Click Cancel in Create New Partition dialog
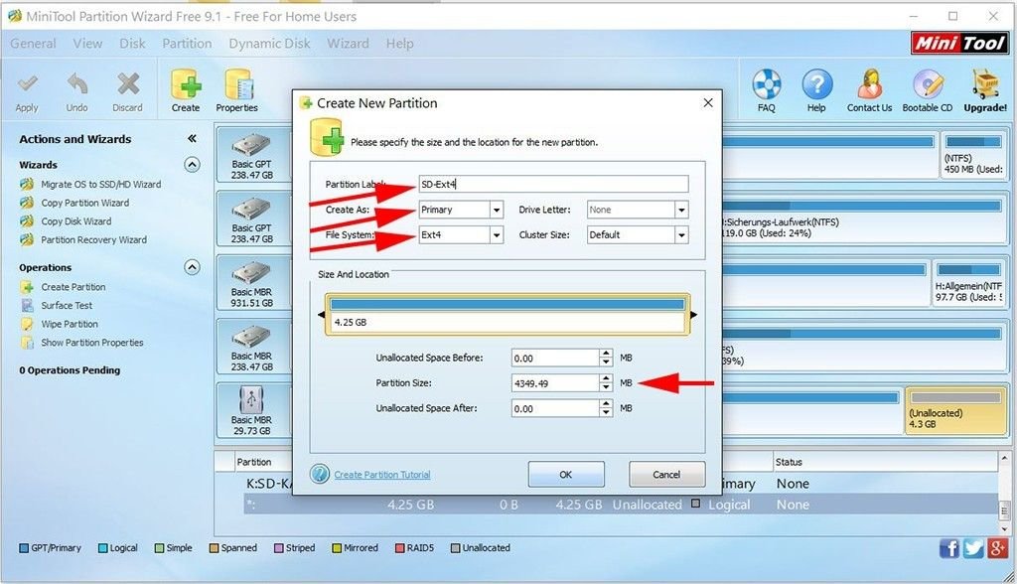This screenshot has width=1017, height=584. point(666,475)
